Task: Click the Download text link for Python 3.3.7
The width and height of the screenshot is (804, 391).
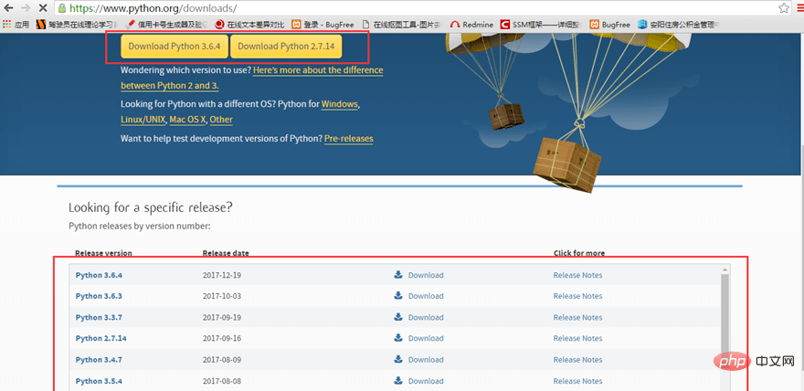Action: (x=426, y=318)
